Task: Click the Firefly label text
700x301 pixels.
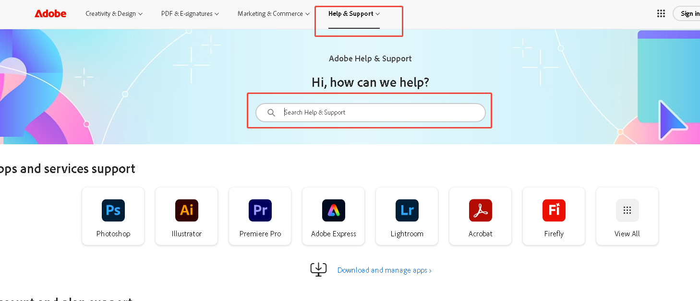Action: coord(554,234)
